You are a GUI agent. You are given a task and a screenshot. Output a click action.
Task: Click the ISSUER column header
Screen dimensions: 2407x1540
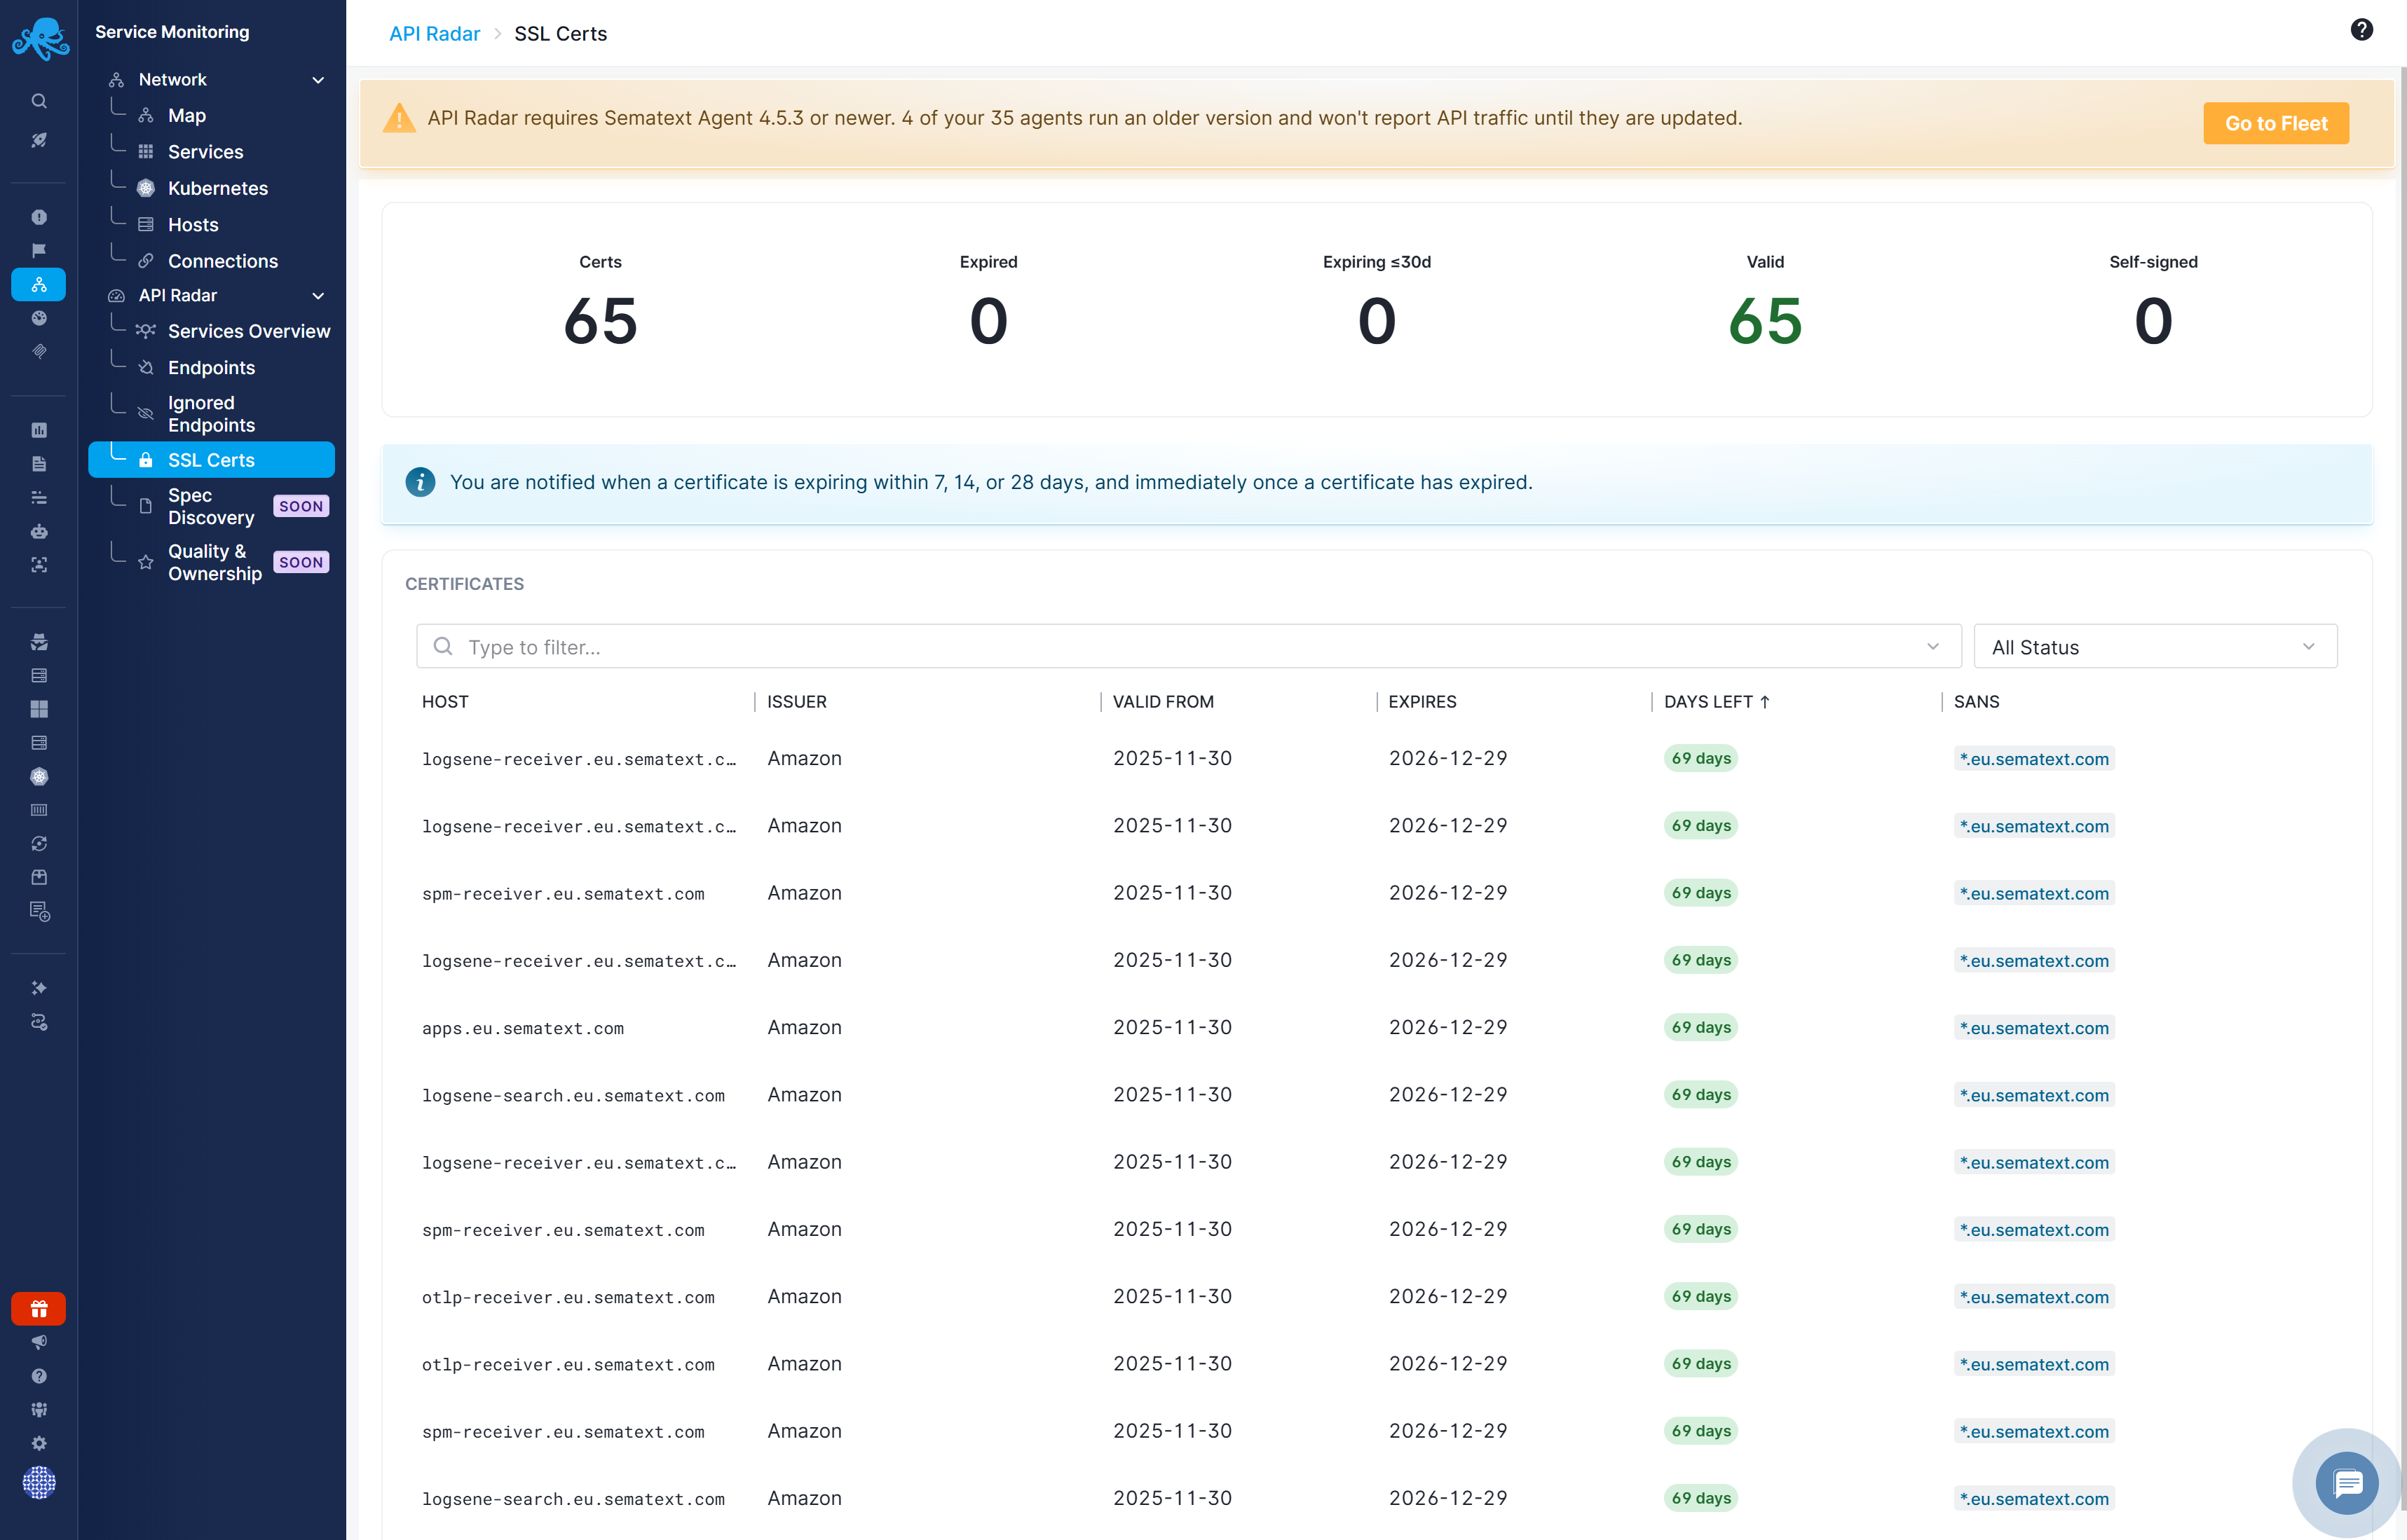point(796,702)
